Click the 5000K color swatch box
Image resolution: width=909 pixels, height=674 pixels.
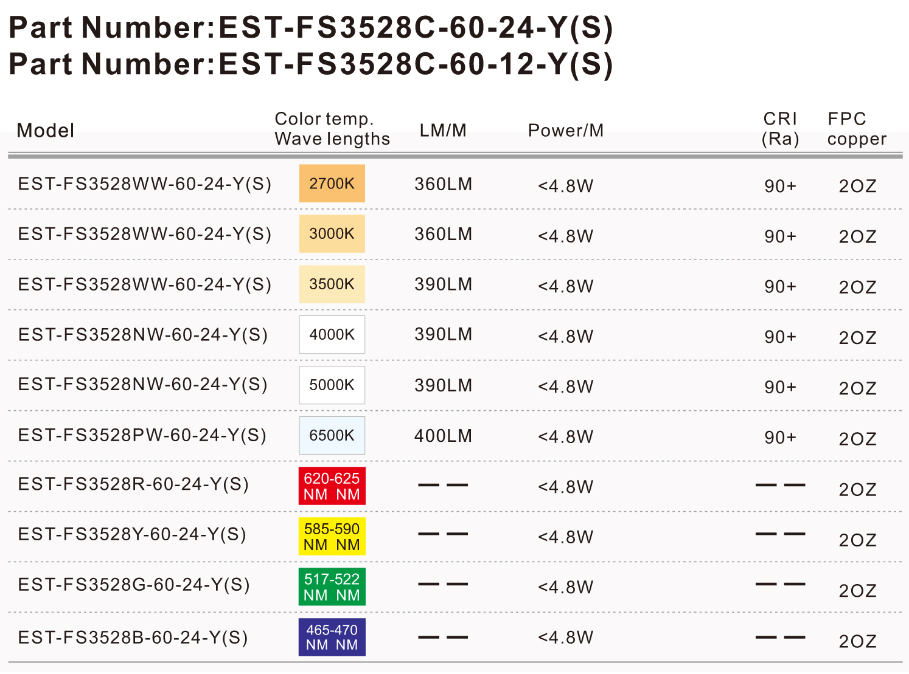coord(332,385)
